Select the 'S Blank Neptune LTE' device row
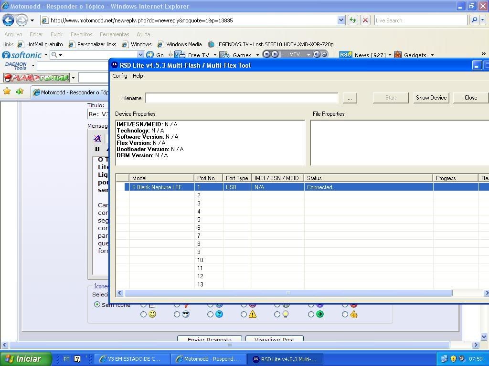Screen dimensions: 489x366 pyautogui.click(x=302, y=187)
